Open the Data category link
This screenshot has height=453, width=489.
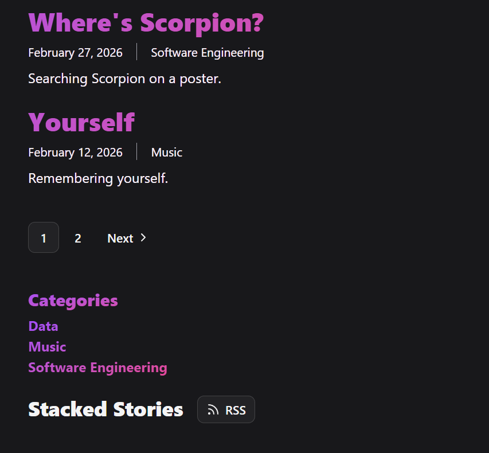pyautogui.click(x=43, y=326)
